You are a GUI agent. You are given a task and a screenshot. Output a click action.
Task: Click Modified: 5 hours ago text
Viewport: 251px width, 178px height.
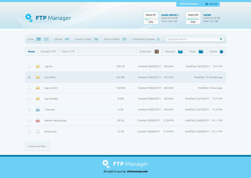point(210,88)
